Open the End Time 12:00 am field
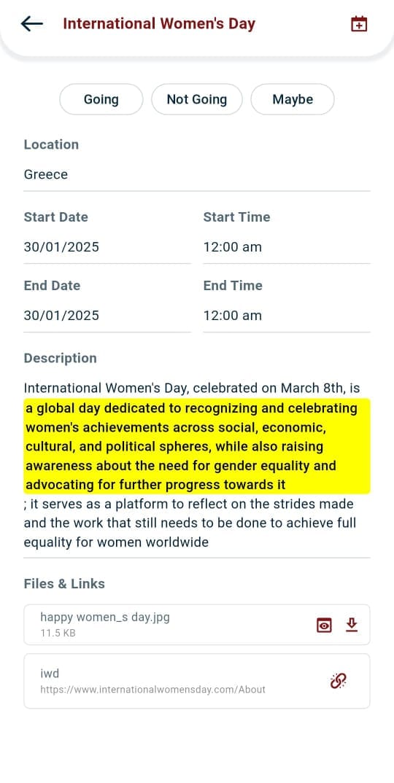Viewport: 394px width, 783px height. [x=287, y=316]
